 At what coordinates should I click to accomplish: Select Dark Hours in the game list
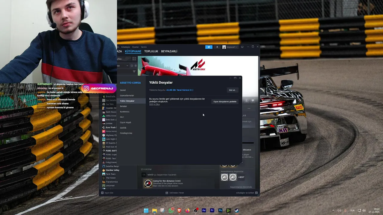pyautogui.click(x=109, y=112)
